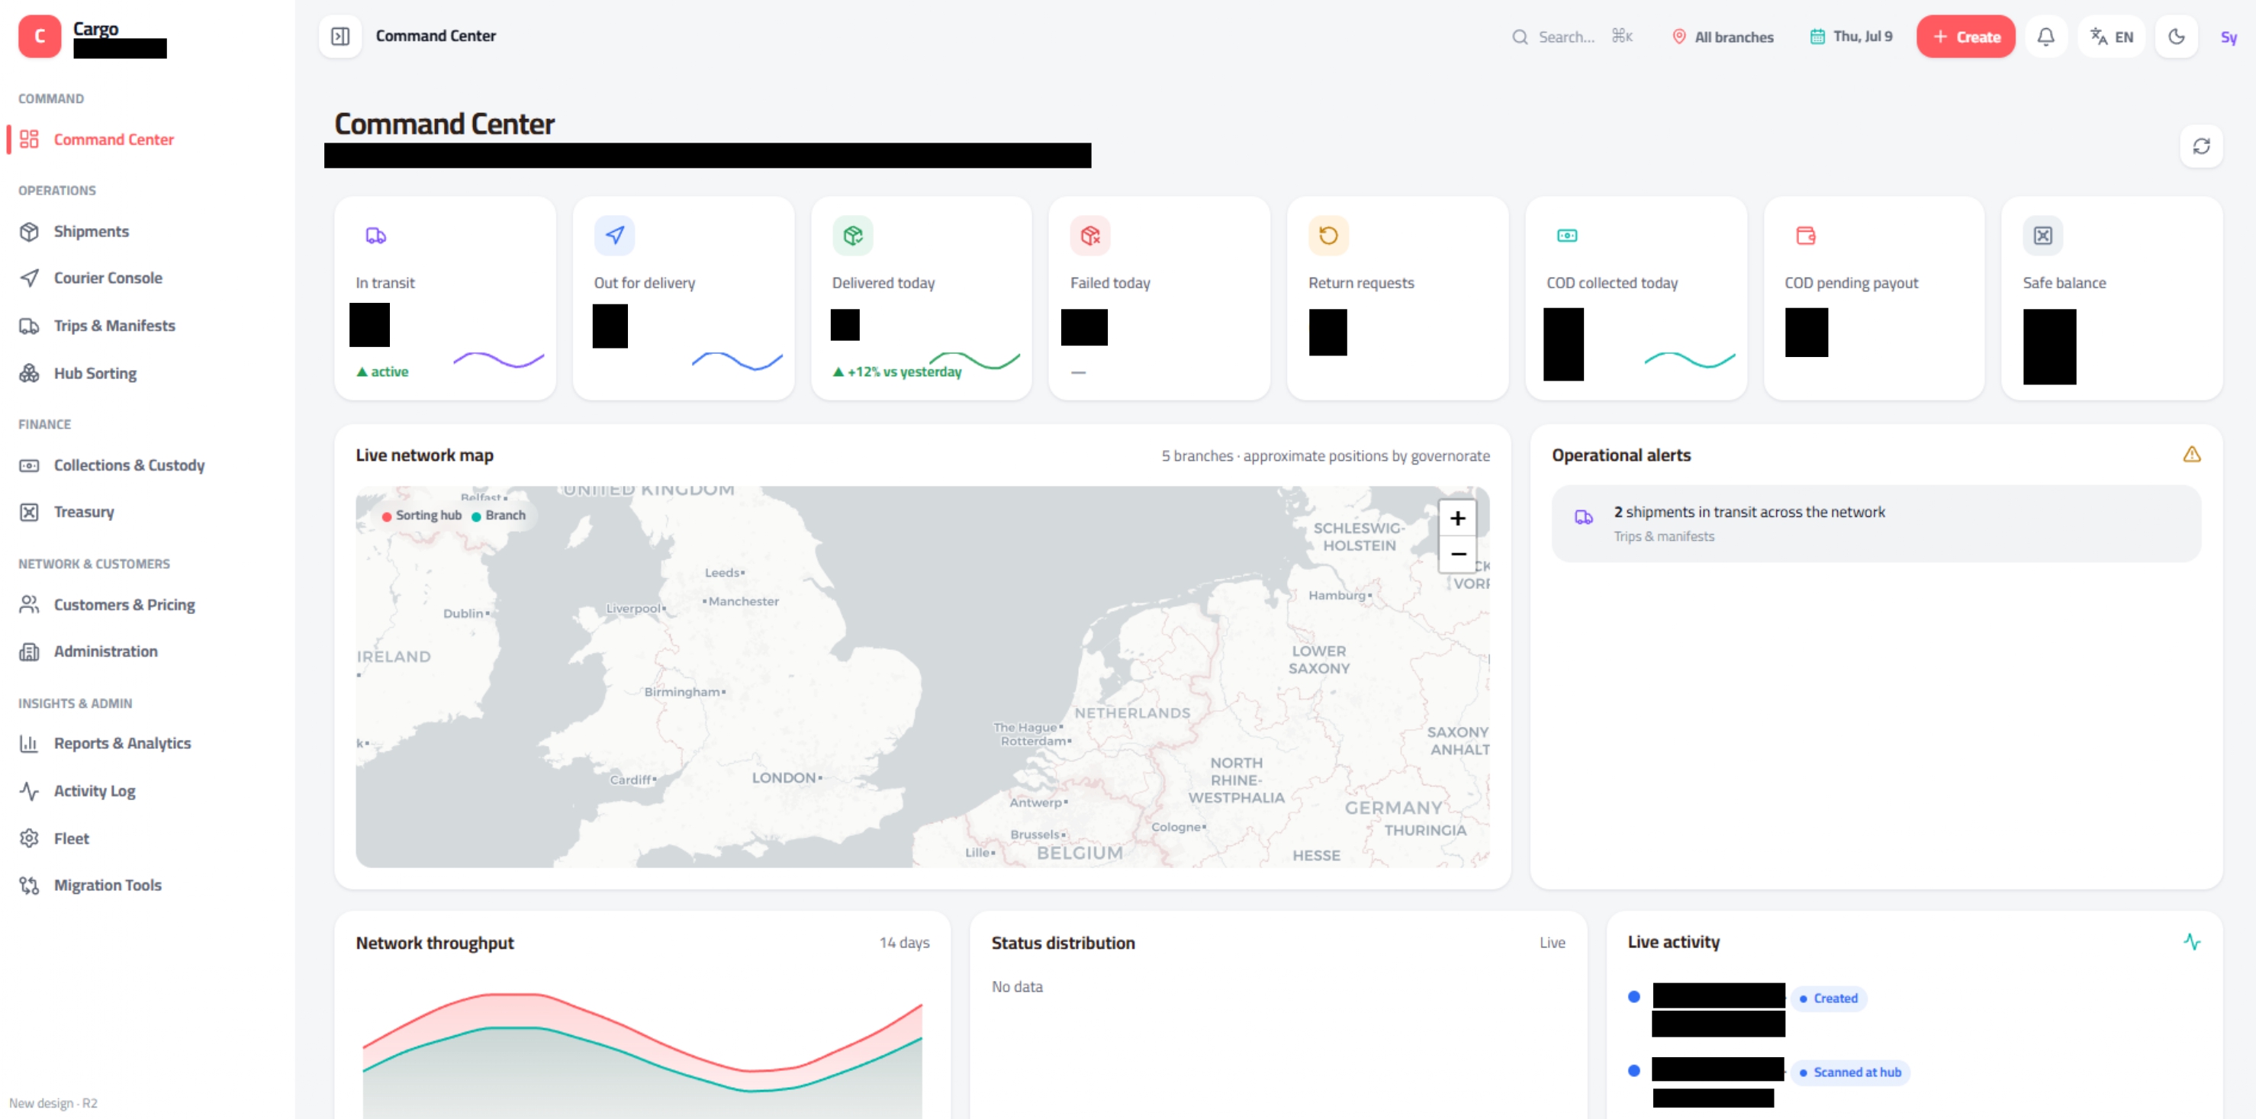Click the Out for delivery arrow icon

click(x=614, y=236)
